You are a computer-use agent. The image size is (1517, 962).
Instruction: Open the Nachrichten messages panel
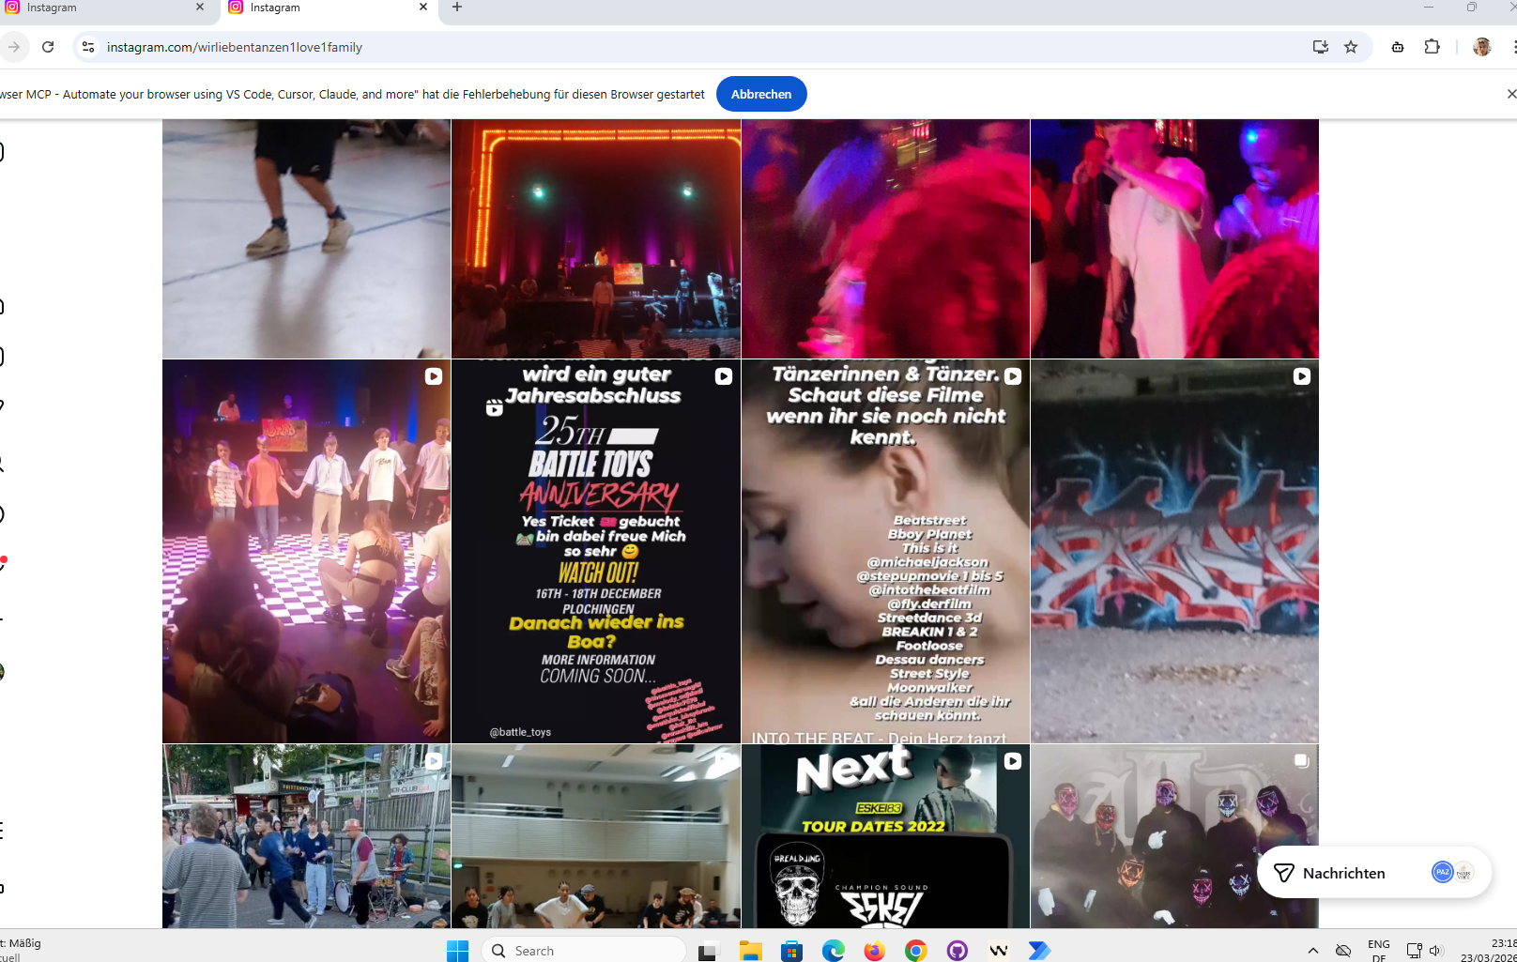(1342, 873)
